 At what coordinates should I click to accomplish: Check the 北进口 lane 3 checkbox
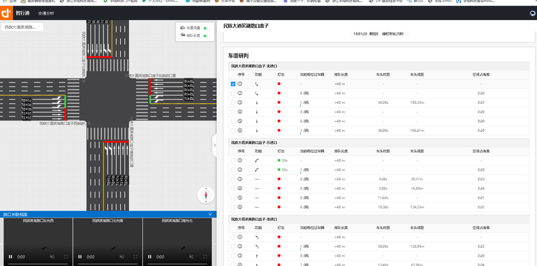tap(233, 103)
